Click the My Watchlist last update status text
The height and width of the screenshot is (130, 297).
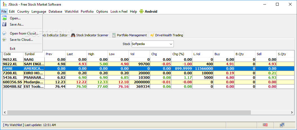(x=30, y=125)
